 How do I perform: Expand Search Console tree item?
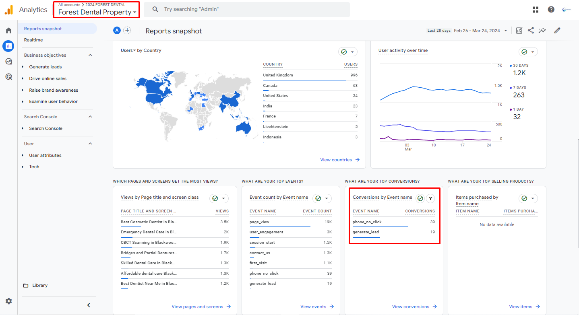[23, 128]
